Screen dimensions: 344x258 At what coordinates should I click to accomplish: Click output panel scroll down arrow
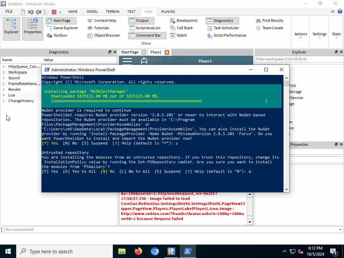pos(250,222)
